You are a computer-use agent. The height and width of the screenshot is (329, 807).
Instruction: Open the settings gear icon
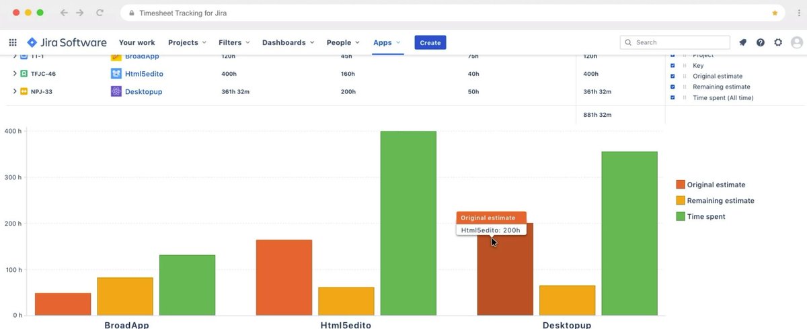(778, 42)
